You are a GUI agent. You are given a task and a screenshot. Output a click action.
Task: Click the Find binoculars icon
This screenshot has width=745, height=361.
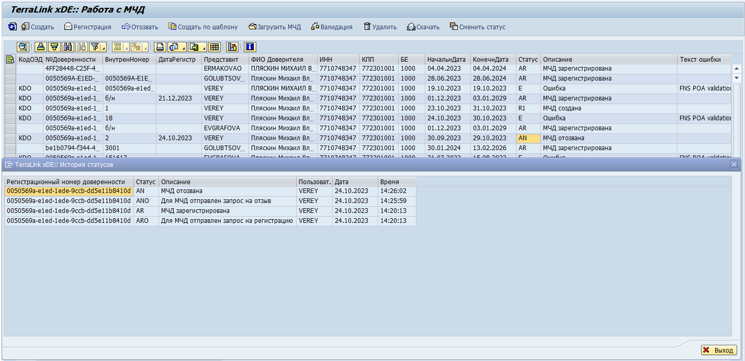(x=67, y=47)
